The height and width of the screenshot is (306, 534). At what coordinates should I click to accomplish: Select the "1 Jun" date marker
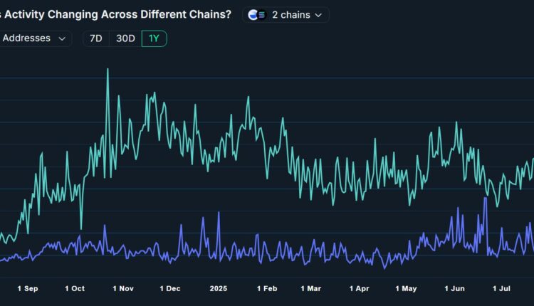tap(454, 288)
